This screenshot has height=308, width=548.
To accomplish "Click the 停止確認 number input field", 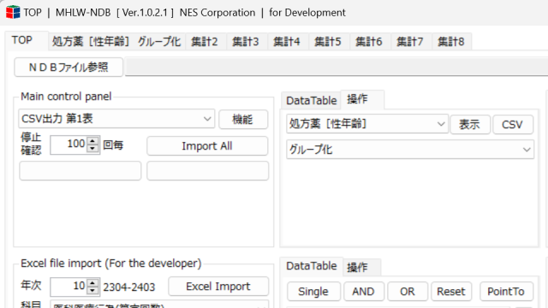I will pos(68,145).
